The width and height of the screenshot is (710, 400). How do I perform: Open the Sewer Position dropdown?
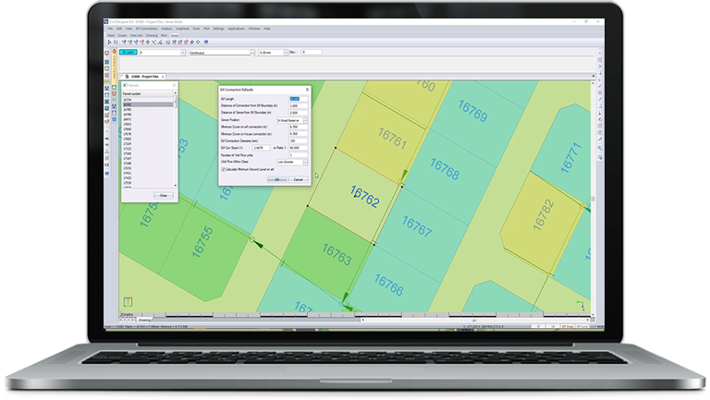pos(306,119)
